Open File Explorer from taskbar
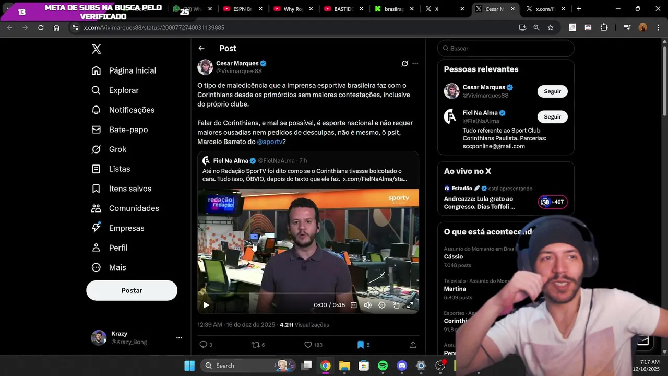This screenshot has width=668, height=376. [x=344, y=366]
